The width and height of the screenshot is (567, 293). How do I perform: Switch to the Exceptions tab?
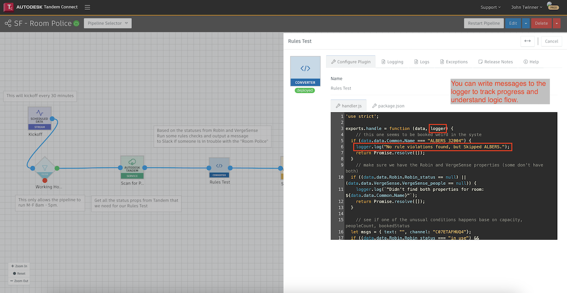454,62
